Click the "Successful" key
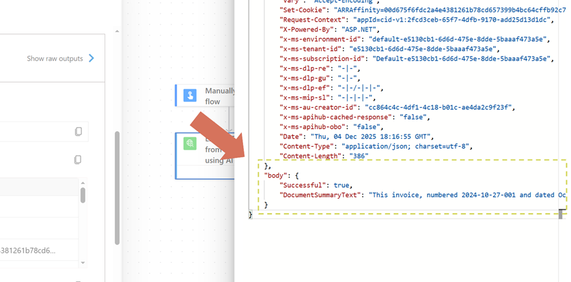 pos(303,186)
